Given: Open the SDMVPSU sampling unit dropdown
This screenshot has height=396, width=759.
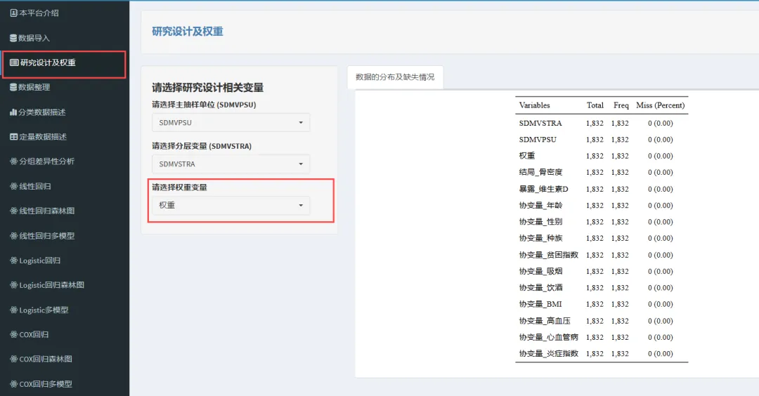Looking at the screenshot, I should click(231, 123).
